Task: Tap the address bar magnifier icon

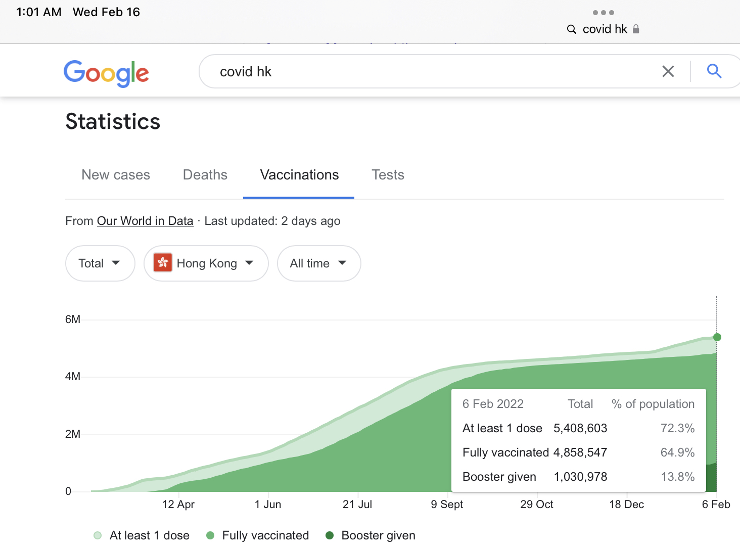Action: (x=572, y=29)
